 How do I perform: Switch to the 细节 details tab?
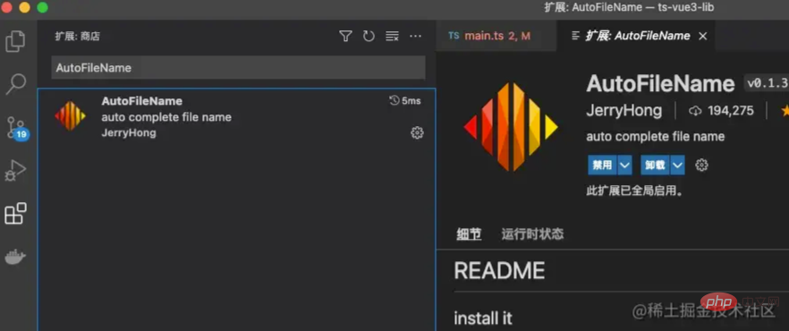[x=469, y=233]
